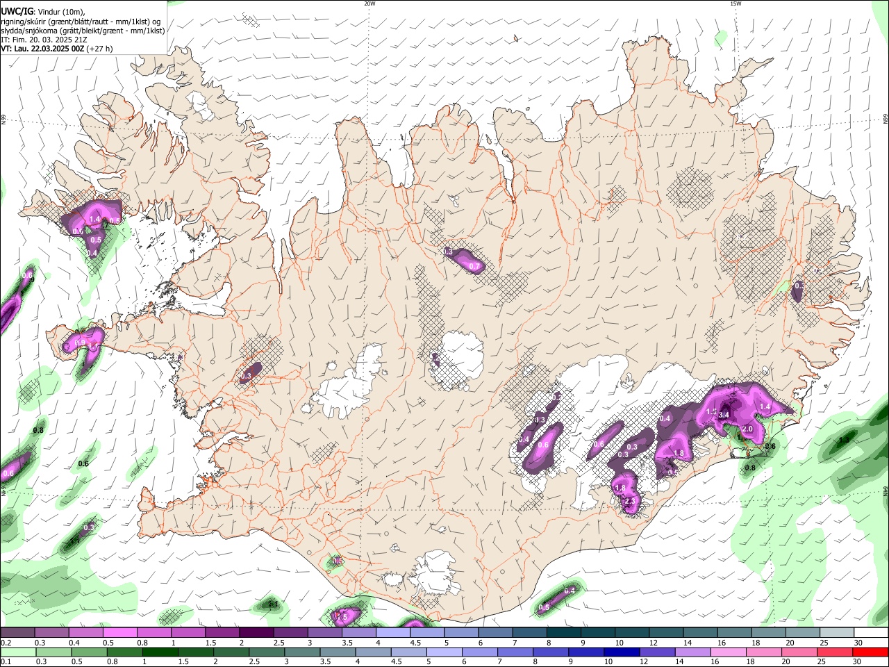
Task: Click the '3.4' snowfall value on the map
Action: coord(724,415)
